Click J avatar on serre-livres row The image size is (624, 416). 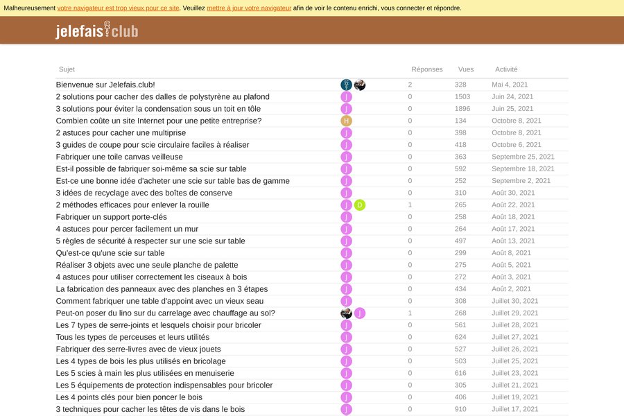click(346, 349)
